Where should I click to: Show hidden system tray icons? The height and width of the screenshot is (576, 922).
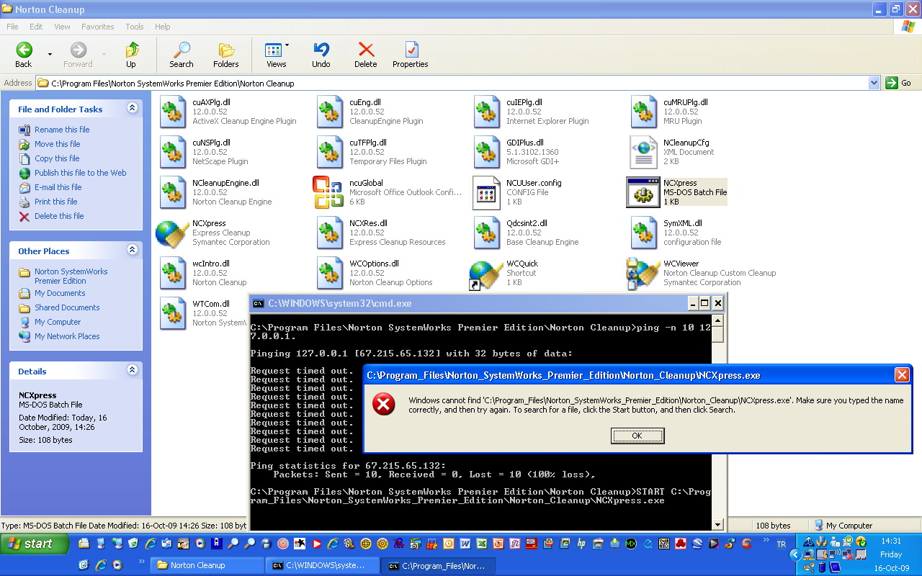click(796, 555)
